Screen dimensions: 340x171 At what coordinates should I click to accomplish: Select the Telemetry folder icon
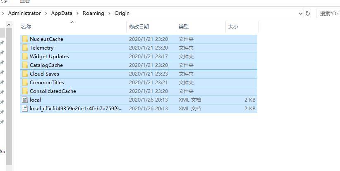tap(25, 48)
